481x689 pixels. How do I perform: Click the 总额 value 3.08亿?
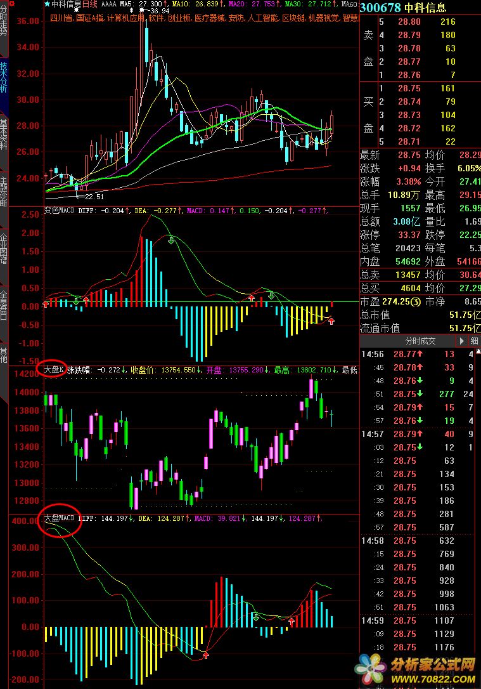pos(406,221)
